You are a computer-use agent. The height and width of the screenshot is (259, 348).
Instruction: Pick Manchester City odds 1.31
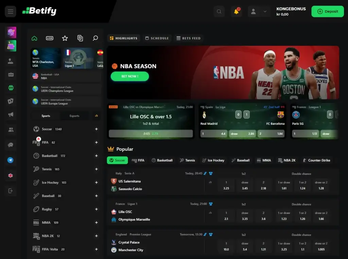263,246
